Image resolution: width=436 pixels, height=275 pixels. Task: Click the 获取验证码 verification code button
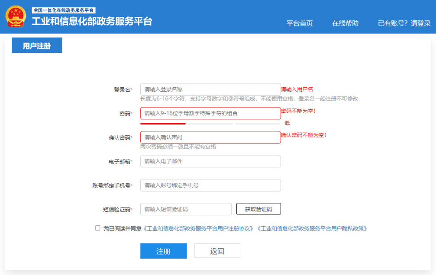tap(258, 208)
